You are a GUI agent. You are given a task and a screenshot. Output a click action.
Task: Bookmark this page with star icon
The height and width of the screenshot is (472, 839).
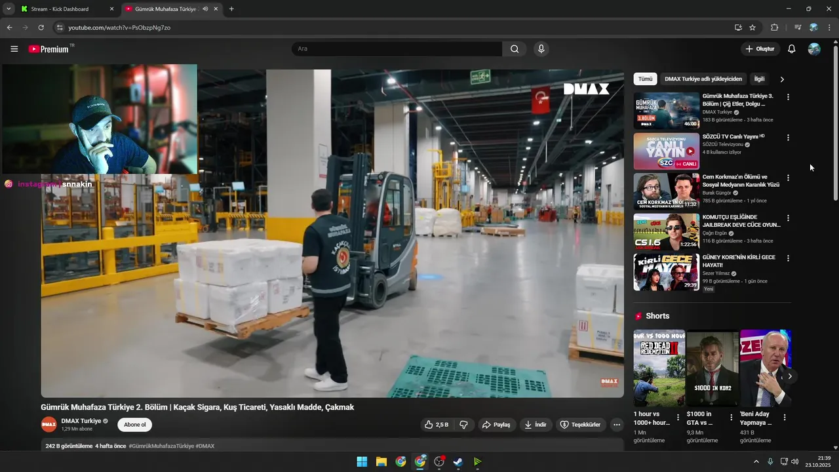[752, 28]
